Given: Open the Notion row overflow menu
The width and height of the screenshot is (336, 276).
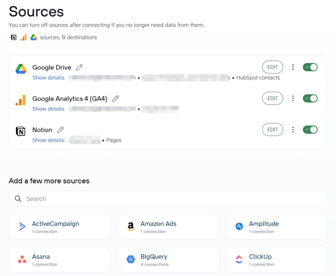Looking at the screenshot, I should (293, 129).
